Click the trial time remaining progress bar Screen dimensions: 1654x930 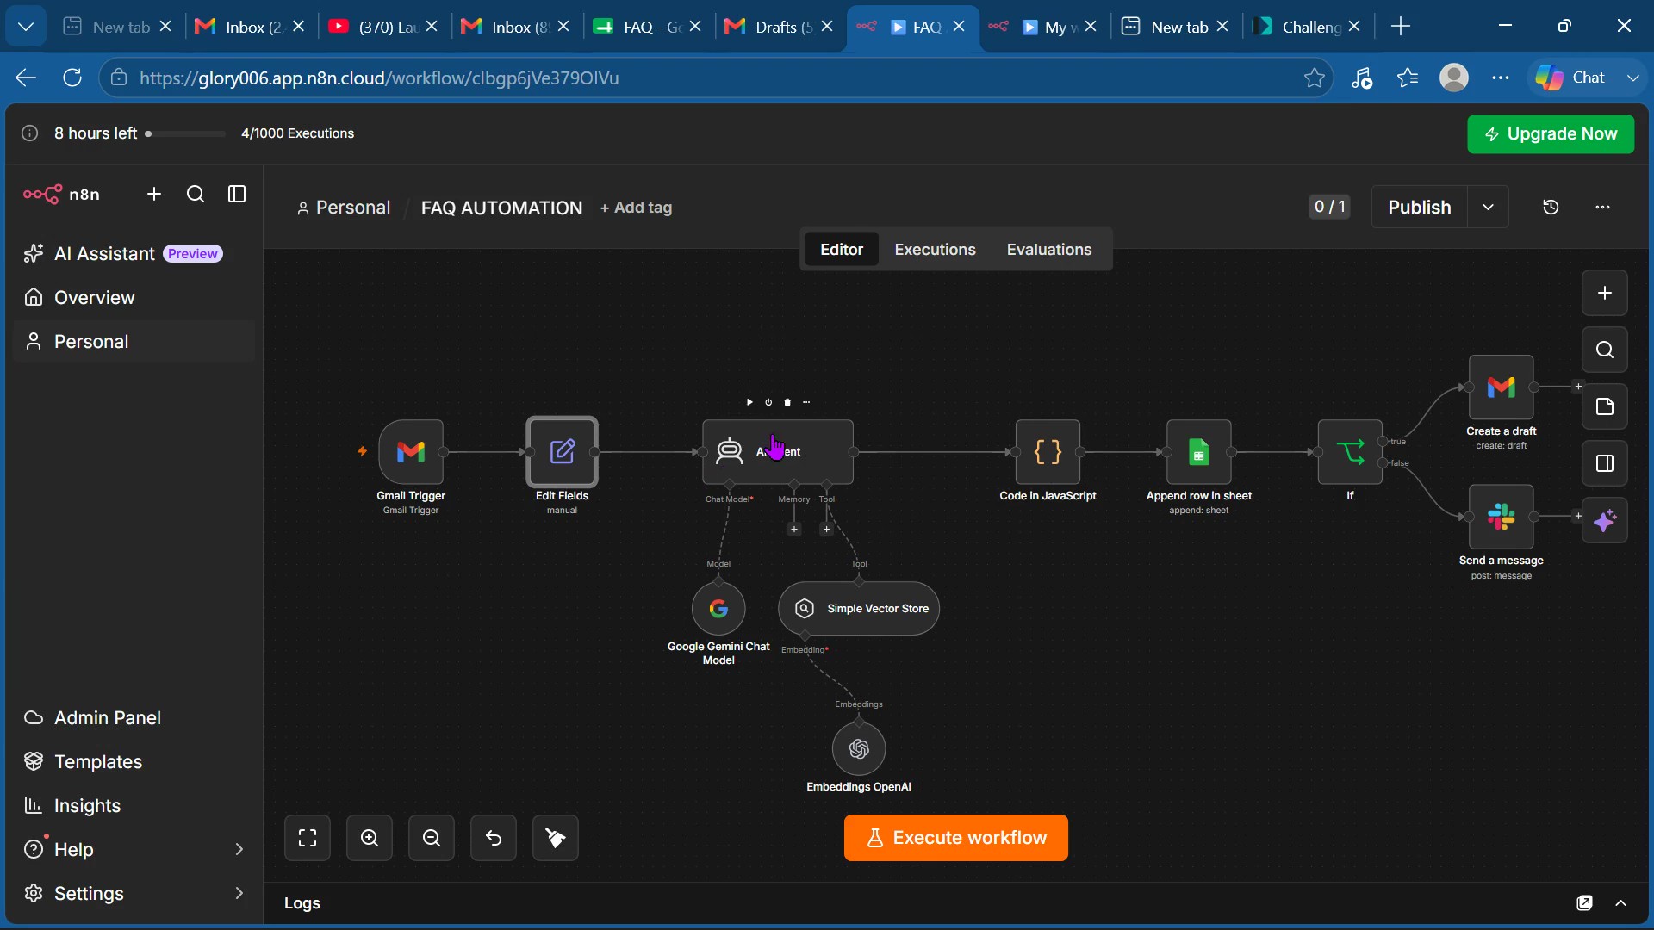tap(185, 133)
